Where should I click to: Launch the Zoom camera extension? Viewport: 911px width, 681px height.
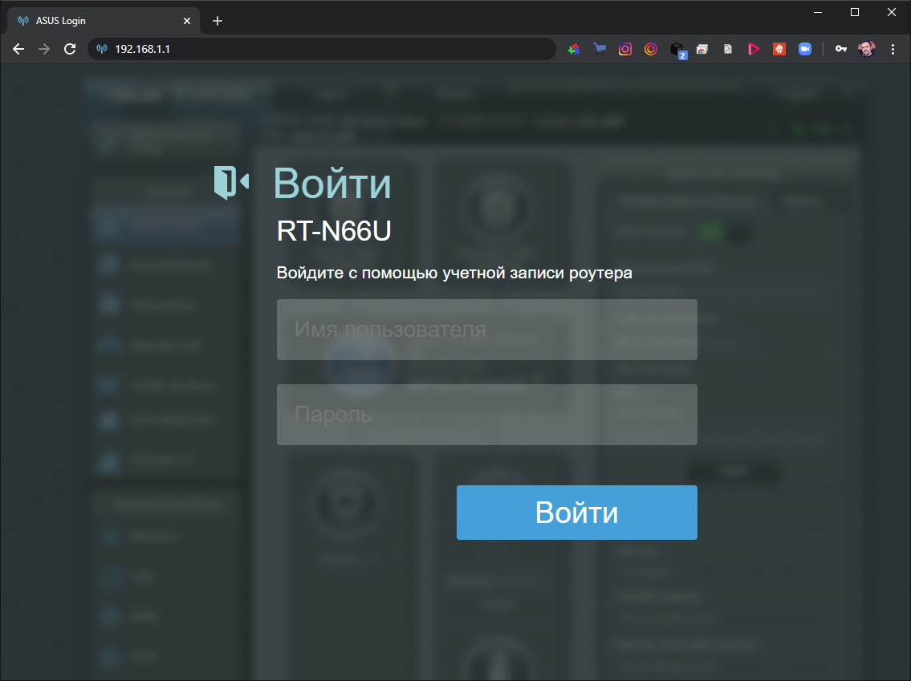(805, 50)
